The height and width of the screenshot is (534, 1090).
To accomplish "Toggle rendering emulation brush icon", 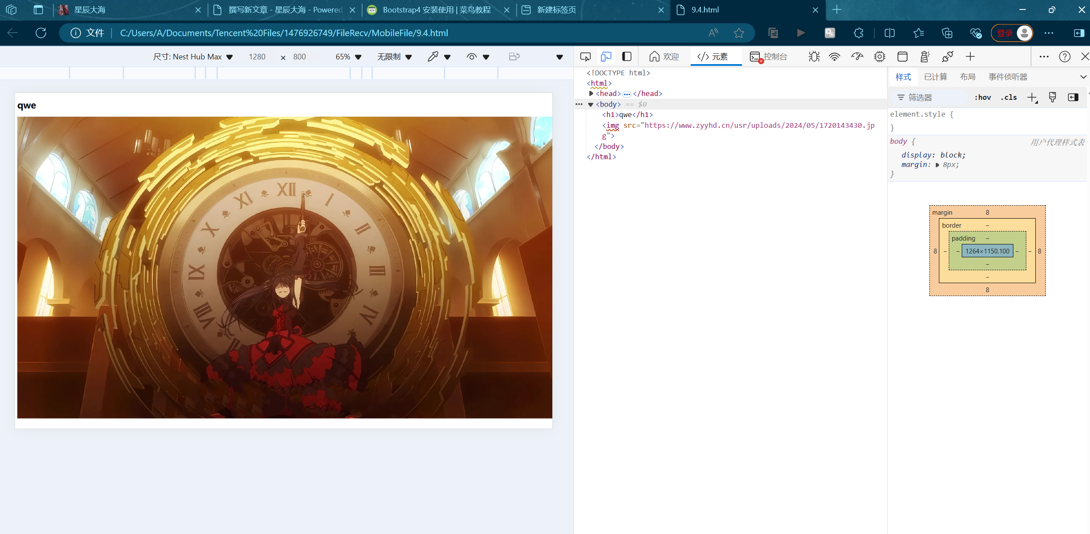I will point(1053,97).
